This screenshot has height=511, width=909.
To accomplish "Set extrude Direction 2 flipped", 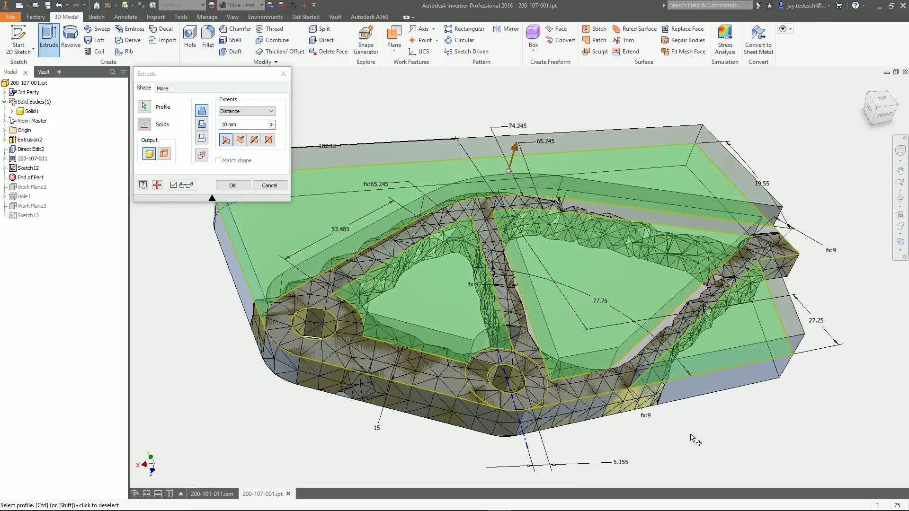I will click(240, 140).
